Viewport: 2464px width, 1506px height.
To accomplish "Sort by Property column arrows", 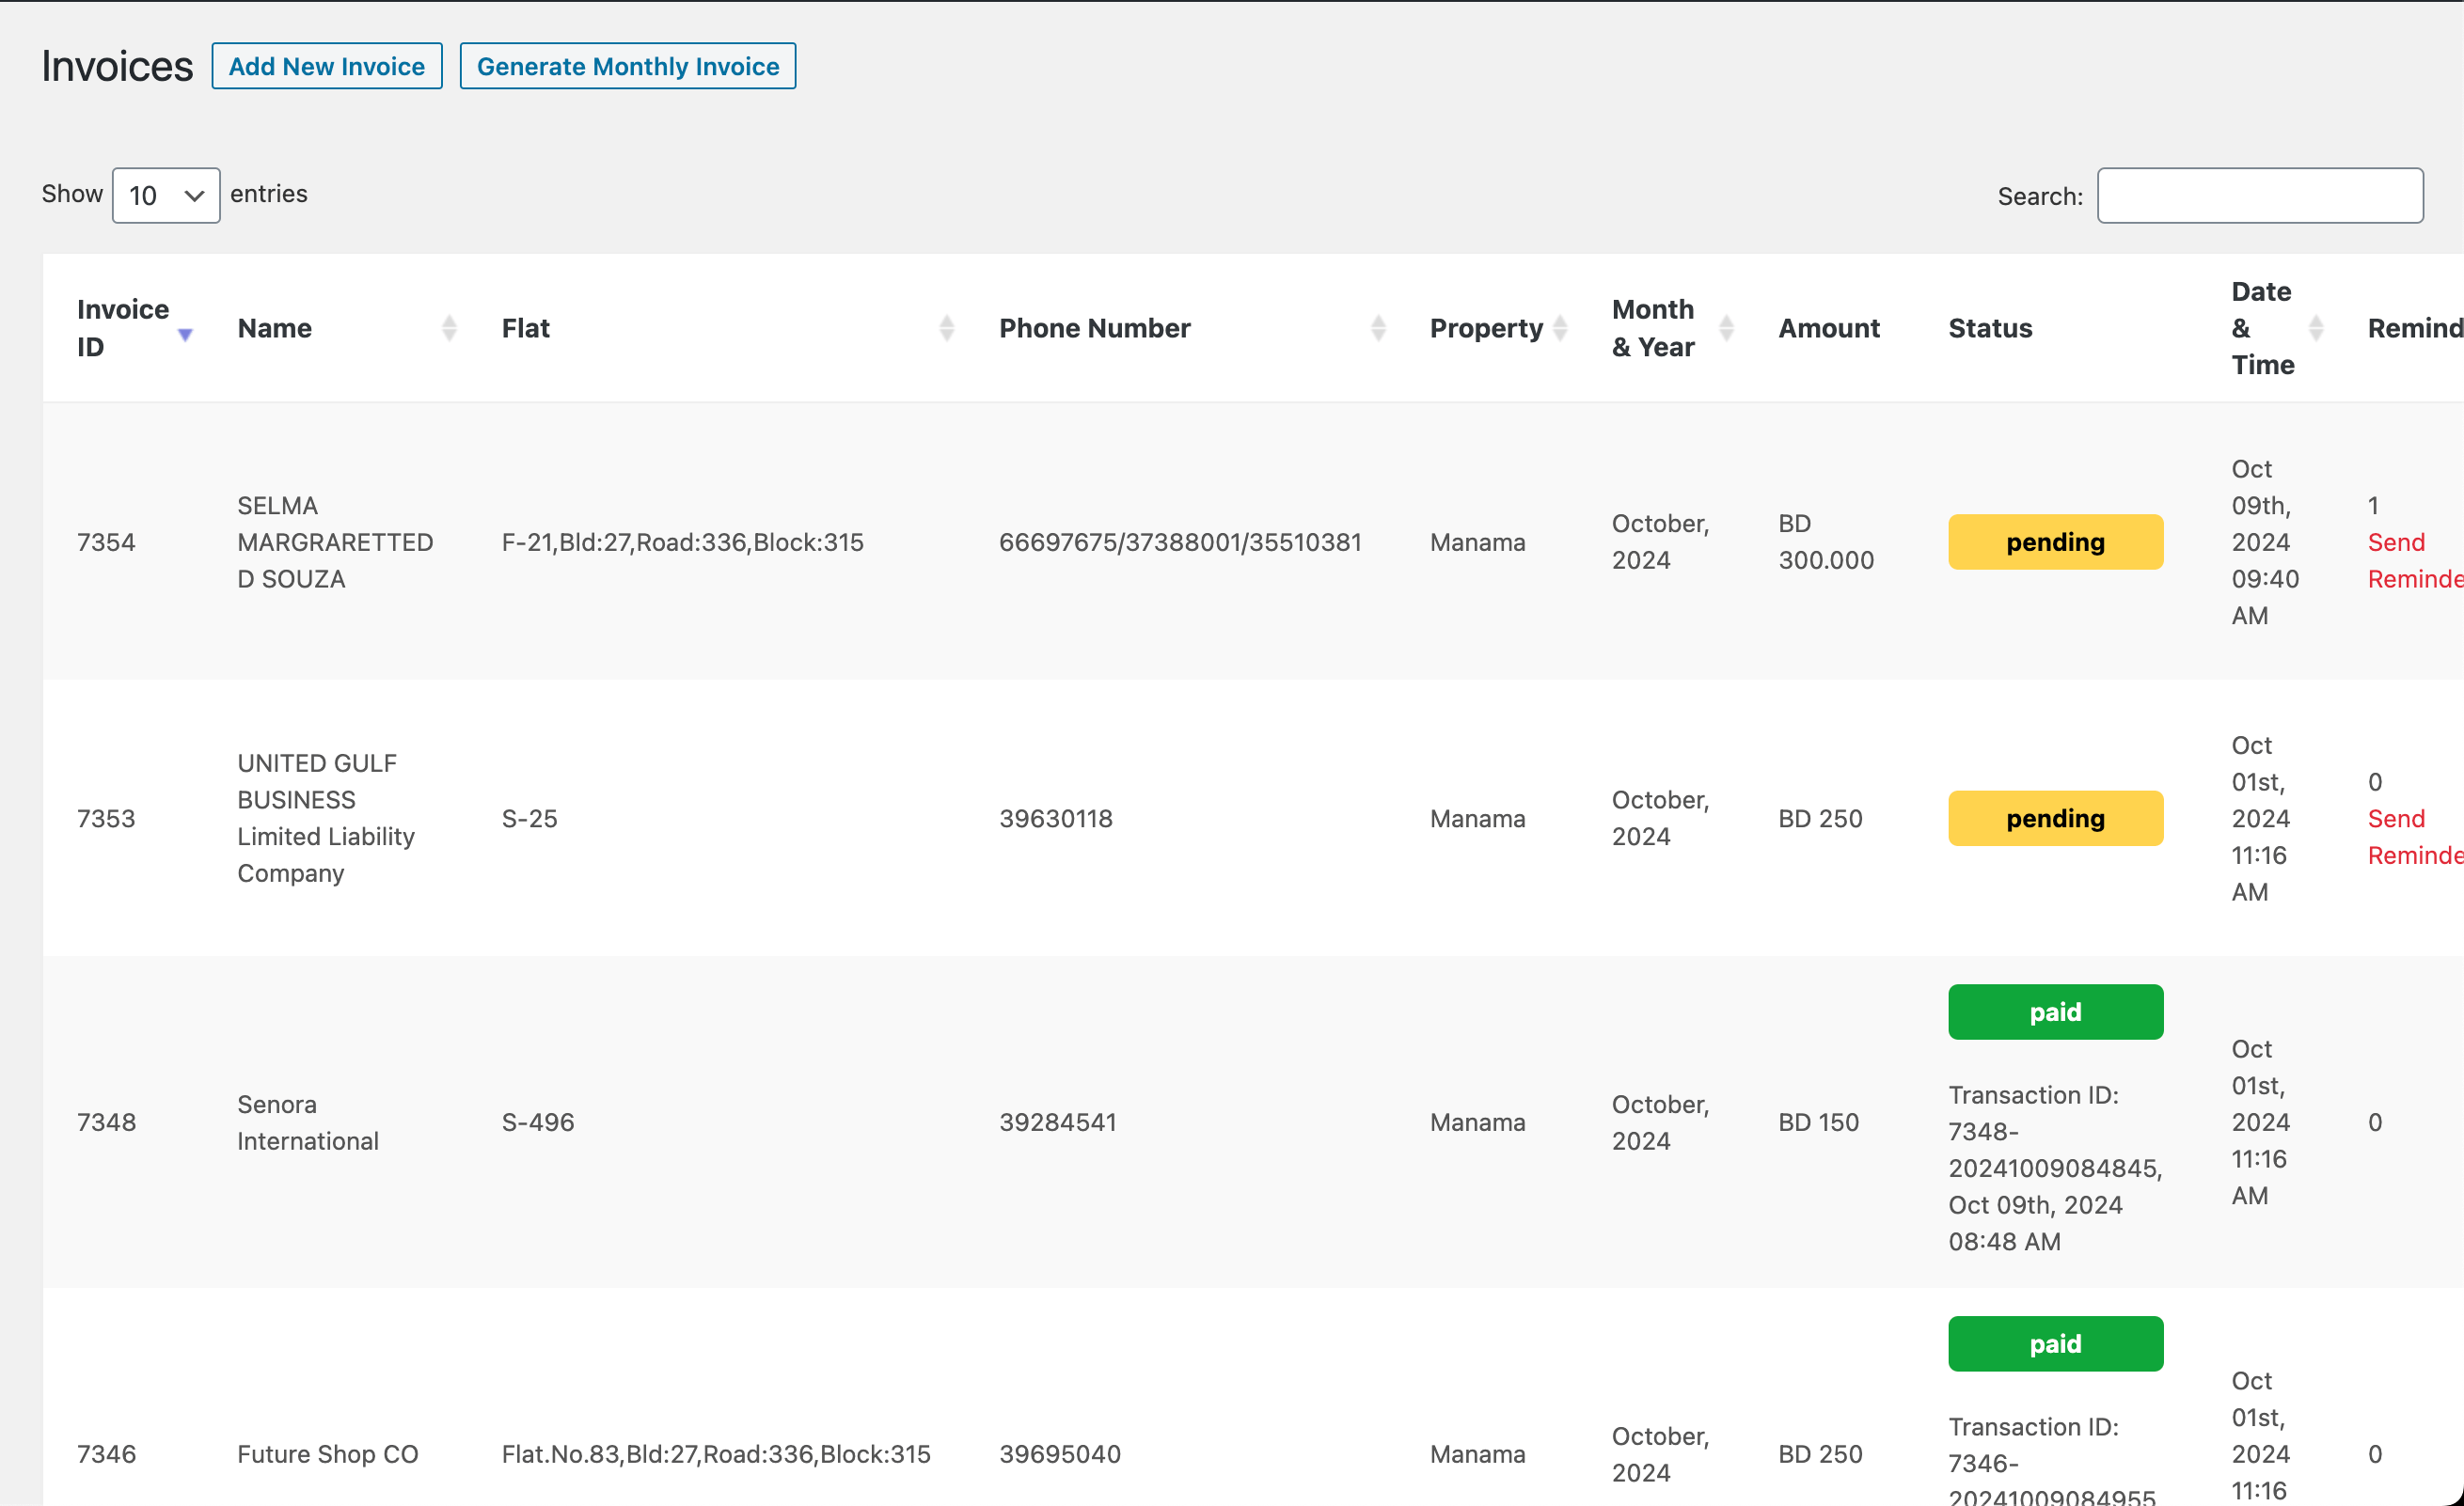I will [x=1560, y=328].
